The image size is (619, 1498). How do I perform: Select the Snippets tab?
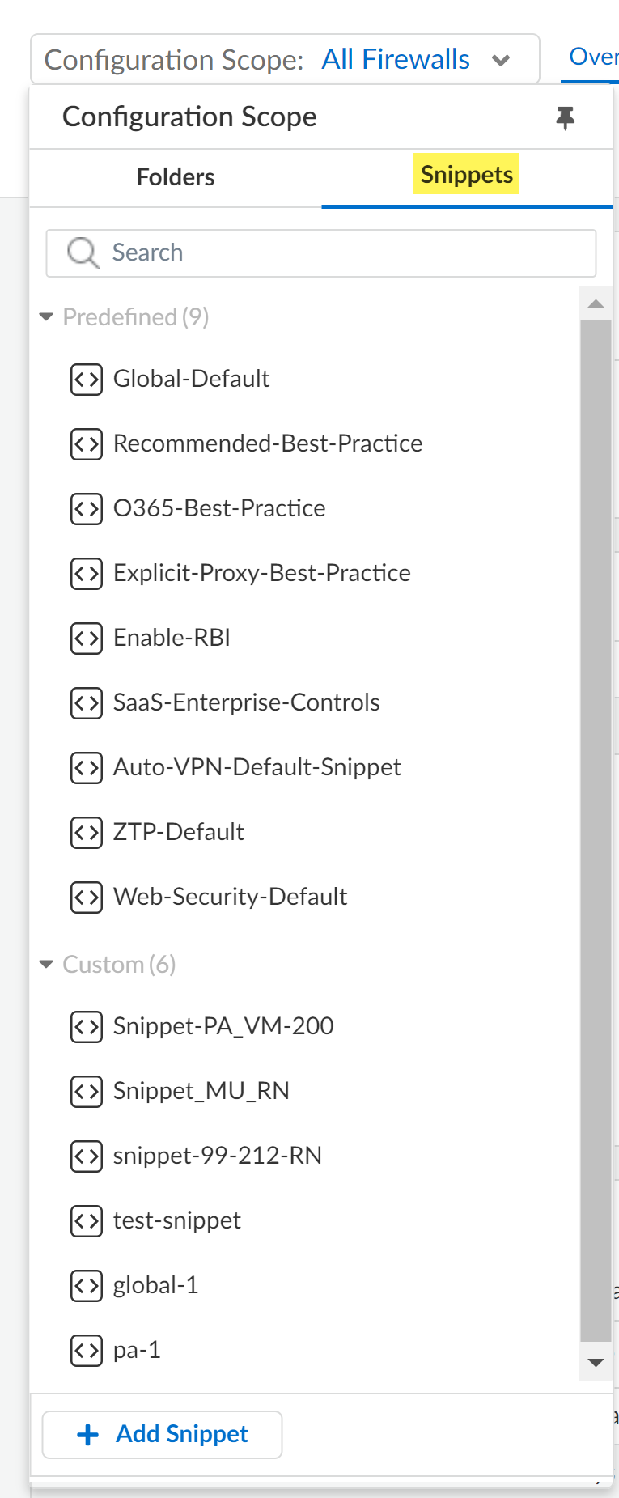(467, 175)
